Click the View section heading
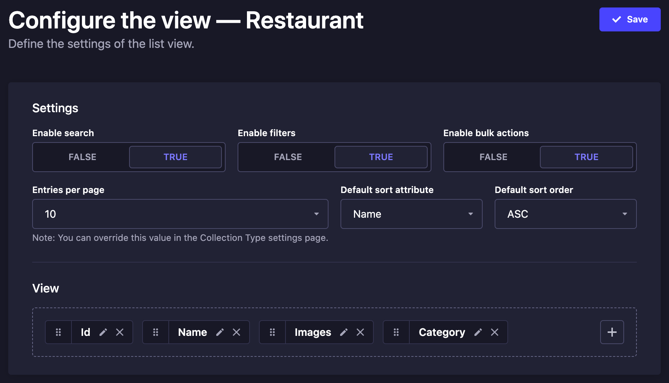 pyautogui.click(x=46, y=288)
